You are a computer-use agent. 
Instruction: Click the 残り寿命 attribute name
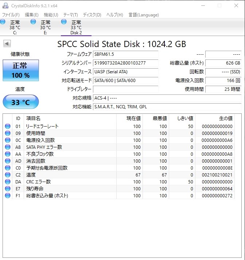pyautogui.click(x=35, y=189)
